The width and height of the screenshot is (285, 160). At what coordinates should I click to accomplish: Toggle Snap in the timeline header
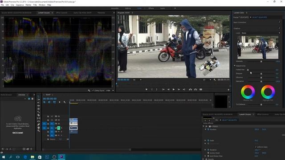click(x=49, y=102)
